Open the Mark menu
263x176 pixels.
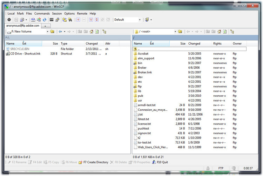click(20, 14)
